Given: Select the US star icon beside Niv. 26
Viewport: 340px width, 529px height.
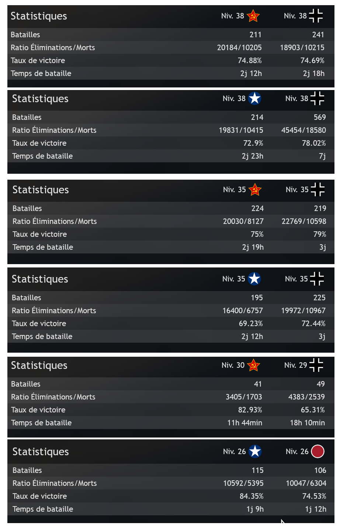Looking at the screenshot, I should 255,452.
